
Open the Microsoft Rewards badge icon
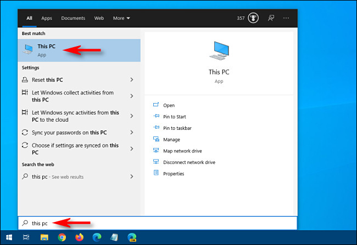253,18
